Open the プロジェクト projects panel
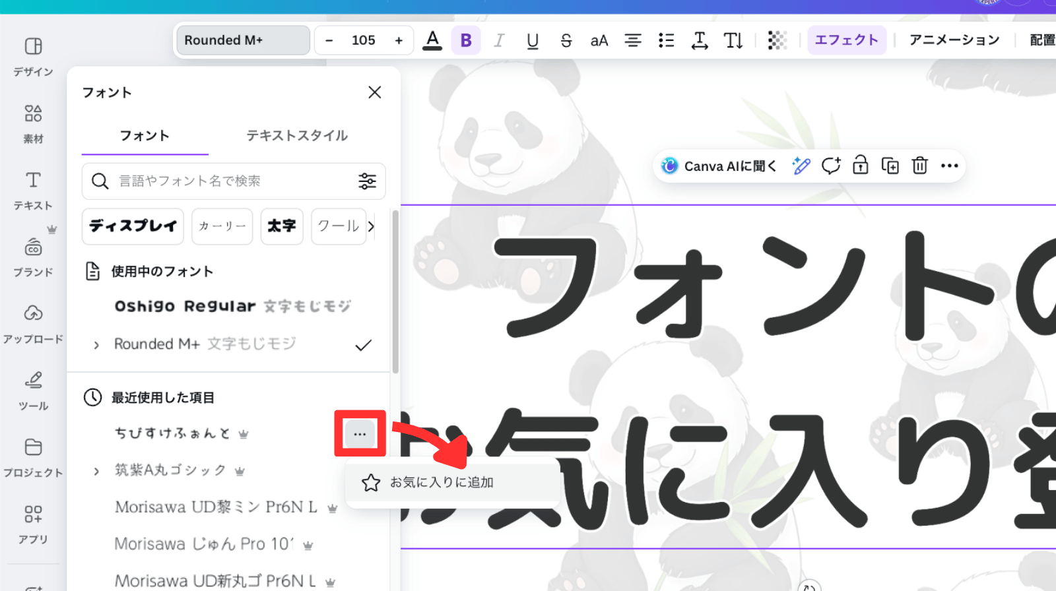Viewport: 1056px width, 591px height. coord(33,458)
